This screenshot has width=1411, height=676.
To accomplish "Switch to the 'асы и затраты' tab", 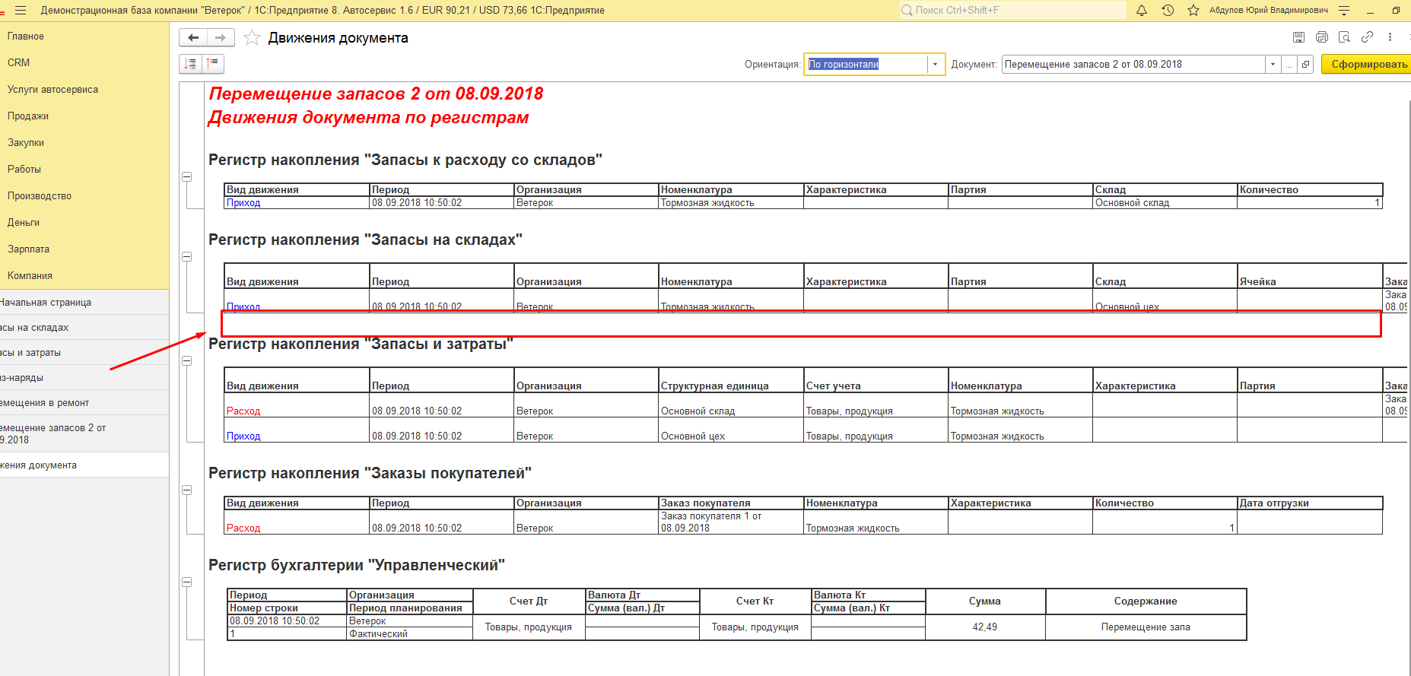I will click(x=84, y=353).
